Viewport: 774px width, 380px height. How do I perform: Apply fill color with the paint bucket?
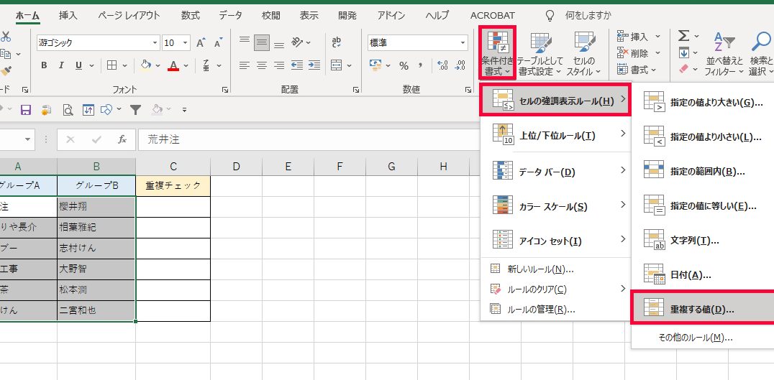point(145,65)
